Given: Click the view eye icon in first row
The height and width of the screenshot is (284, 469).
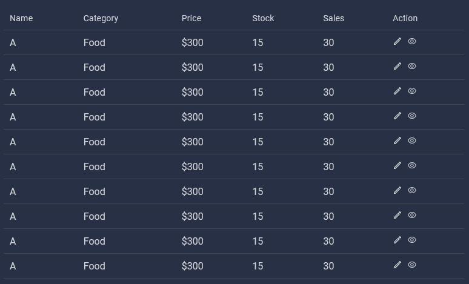Looking at the screenshot, I should (412, 41).
